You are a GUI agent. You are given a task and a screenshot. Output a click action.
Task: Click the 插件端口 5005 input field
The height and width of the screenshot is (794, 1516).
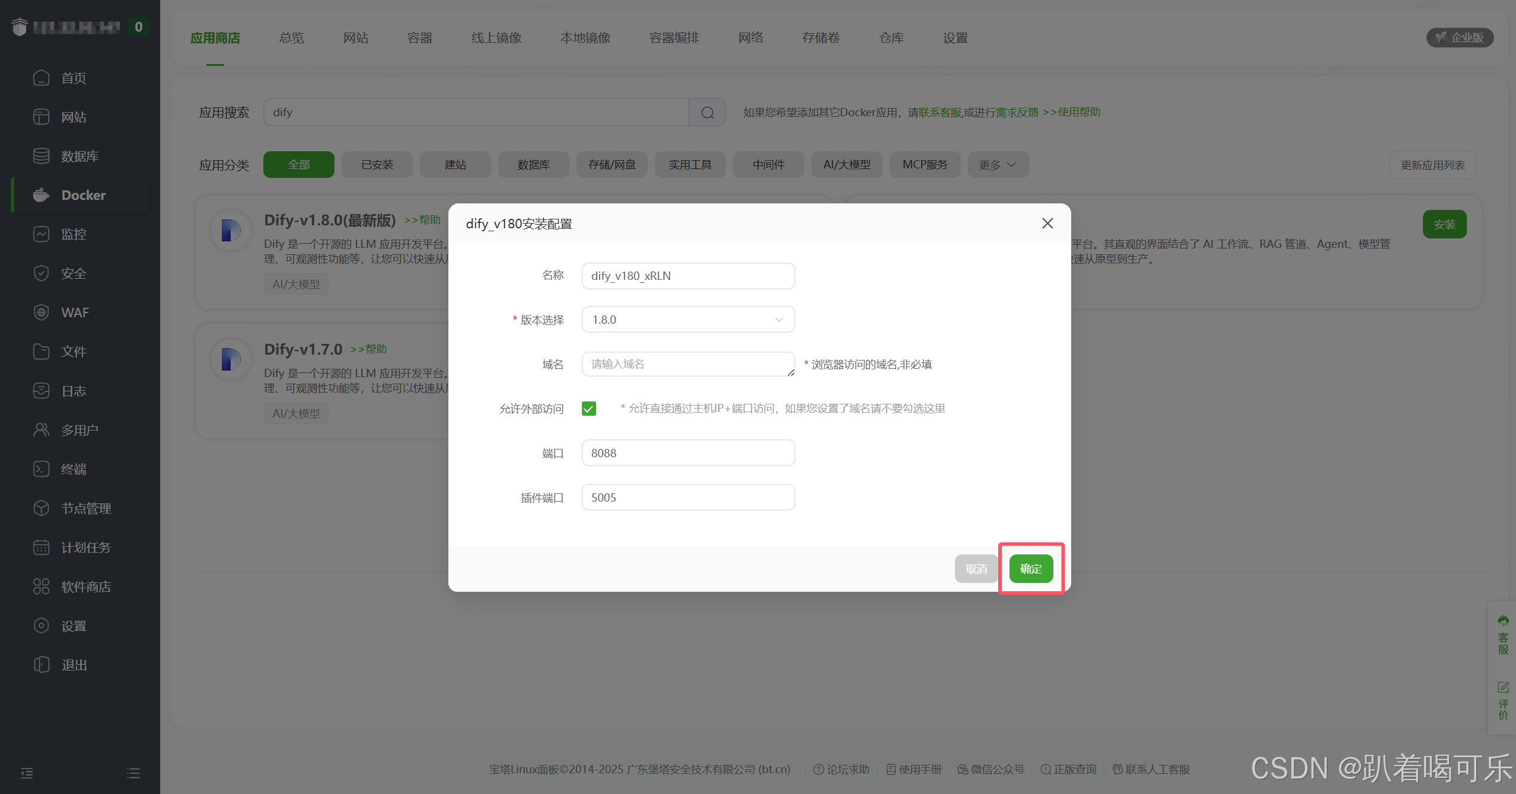tap(688, 498)
